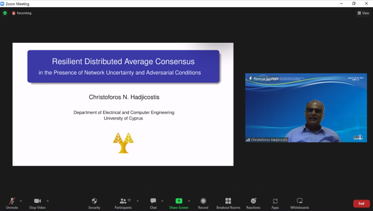
Task: Open the Apps icon
Action: tap(275, 201)
